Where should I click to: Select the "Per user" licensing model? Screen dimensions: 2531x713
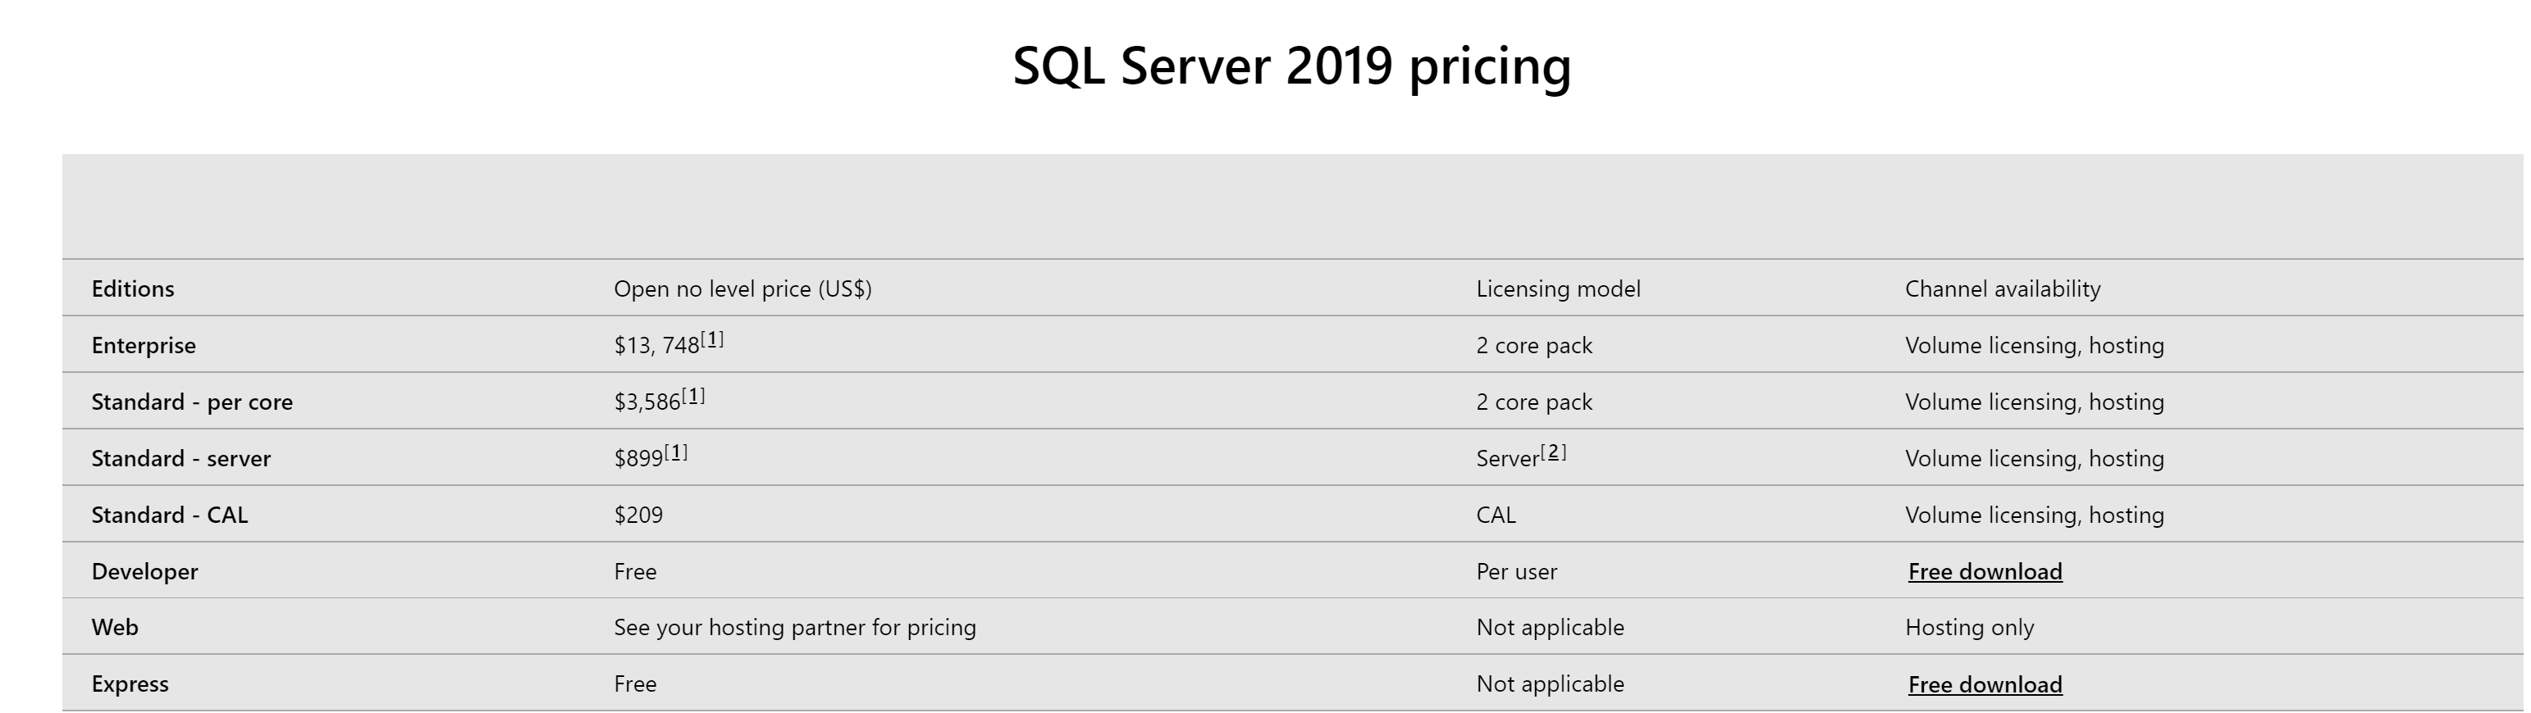click(1516, 571)
